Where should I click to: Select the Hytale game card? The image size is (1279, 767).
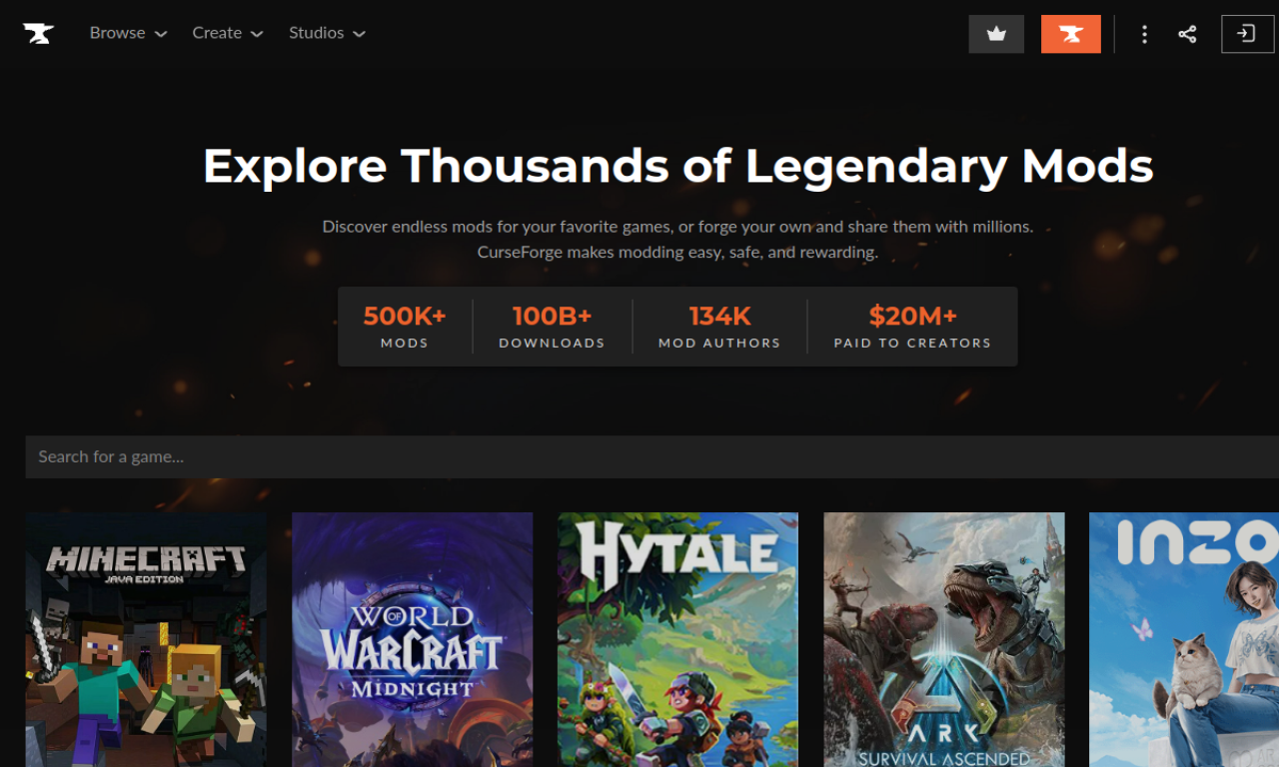tap(677, 639)
